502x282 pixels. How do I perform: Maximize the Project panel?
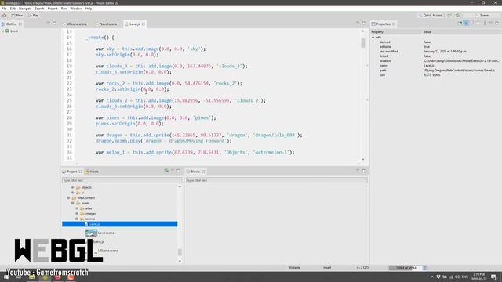(178, 171)
